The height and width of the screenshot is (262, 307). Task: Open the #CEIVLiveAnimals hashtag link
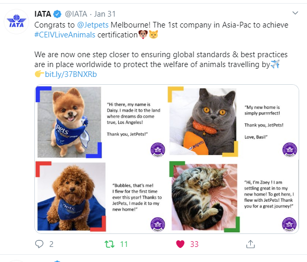click(65, 35)
